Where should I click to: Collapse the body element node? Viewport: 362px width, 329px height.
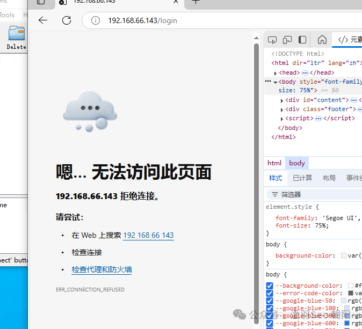275,82
